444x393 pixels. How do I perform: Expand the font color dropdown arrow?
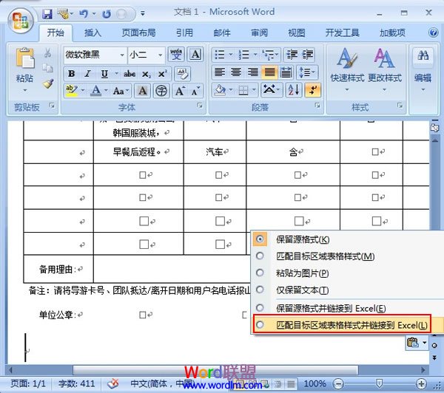coord(106,91)
